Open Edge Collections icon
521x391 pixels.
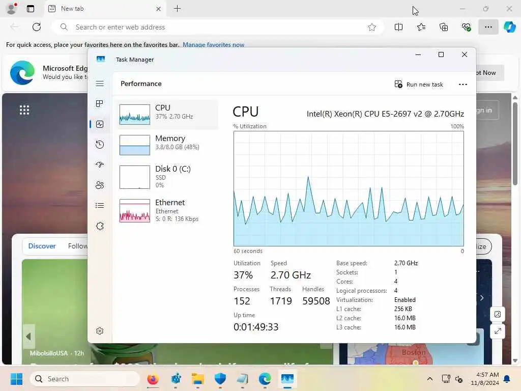pyautogui.click(x=444, y=27)
